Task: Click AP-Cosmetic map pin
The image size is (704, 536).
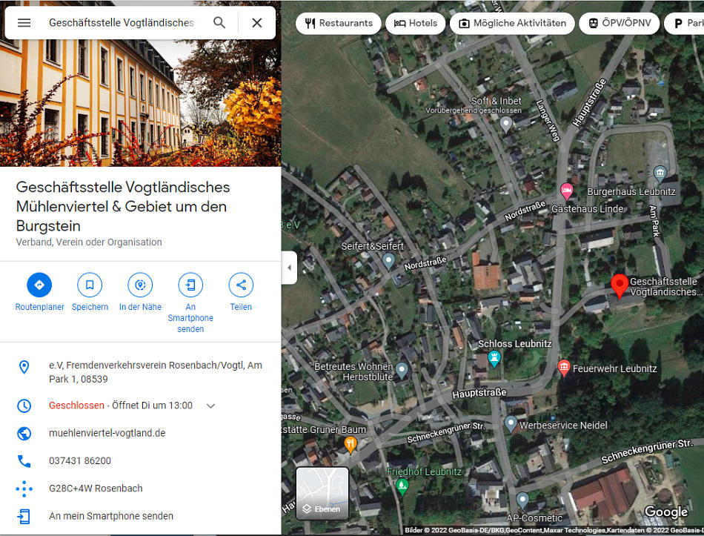Action: 522,500
